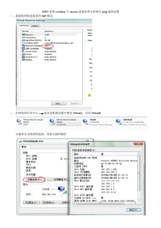Select the USB Controller icon
The width and height of the screenshot is (161, 228).
23,48
